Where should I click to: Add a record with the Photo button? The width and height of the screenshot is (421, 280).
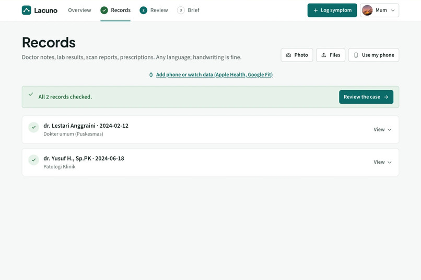pyautogui.click(x=297, y=55)
